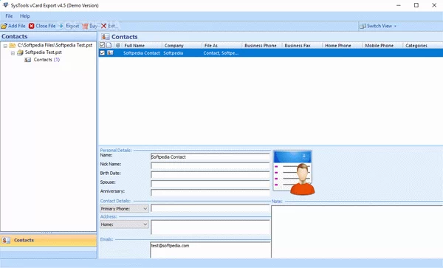This screenshot has height=268, width=443.
Task: Click the page icon column header
Action: (109, 45)
